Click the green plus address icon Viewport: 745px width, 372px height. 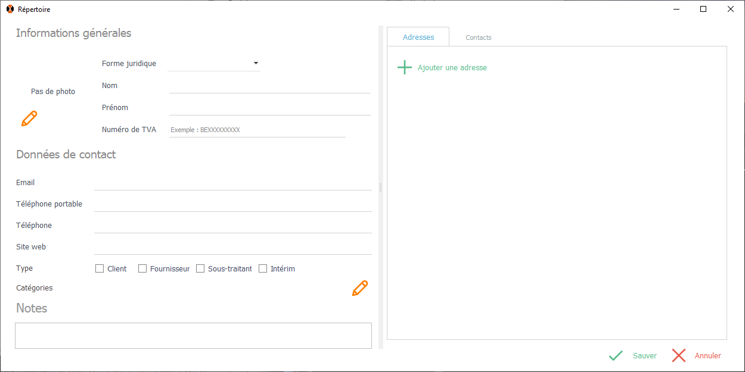[405, 68]
